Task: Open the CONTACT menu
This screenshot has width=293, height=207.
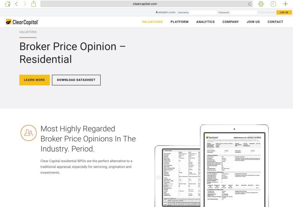Action: click(275, 22)
